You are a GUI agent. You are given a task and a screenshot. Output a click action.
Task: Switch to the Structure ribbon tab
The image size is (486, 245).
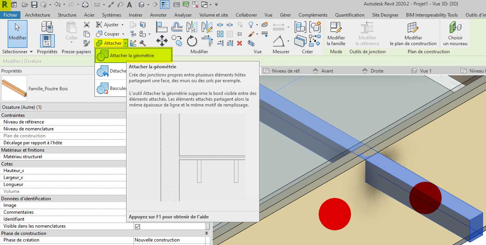67,15
